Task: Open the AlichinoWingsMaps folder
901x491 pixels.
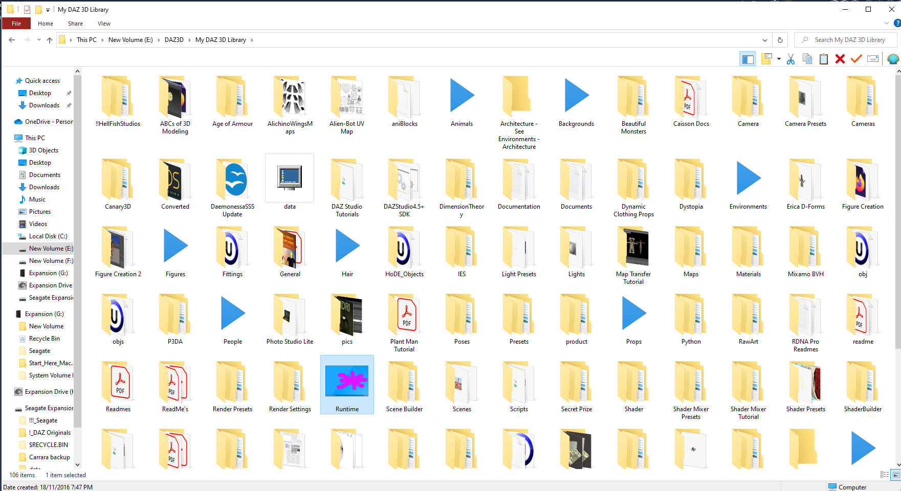Action: pyautogui.click(x=290, y=105)
